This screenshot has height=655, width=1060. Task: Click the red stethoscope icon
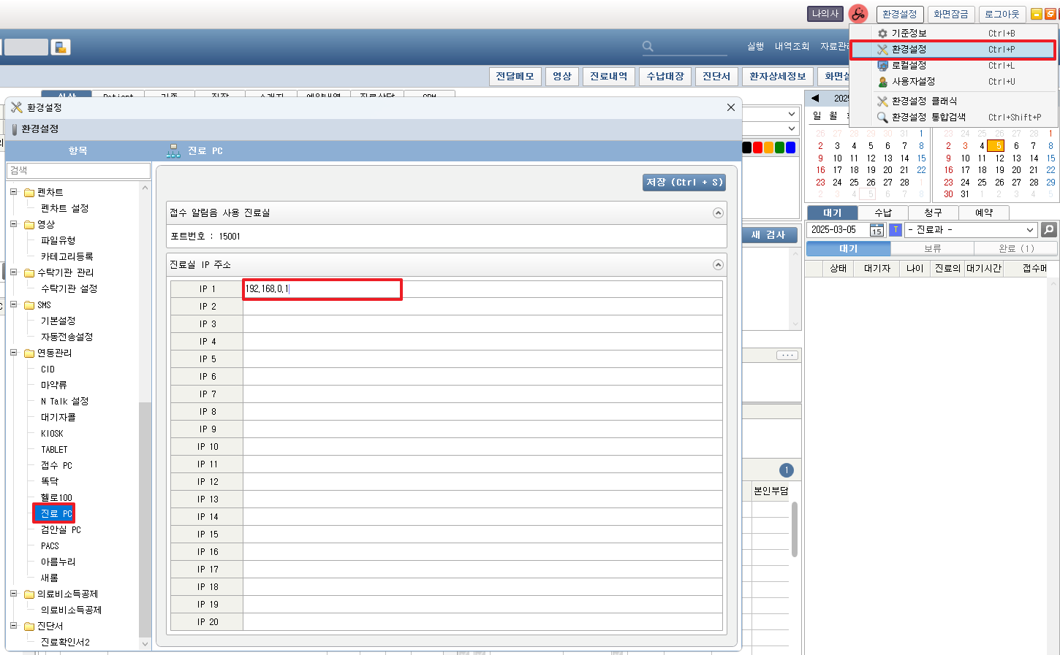(858, 14)
